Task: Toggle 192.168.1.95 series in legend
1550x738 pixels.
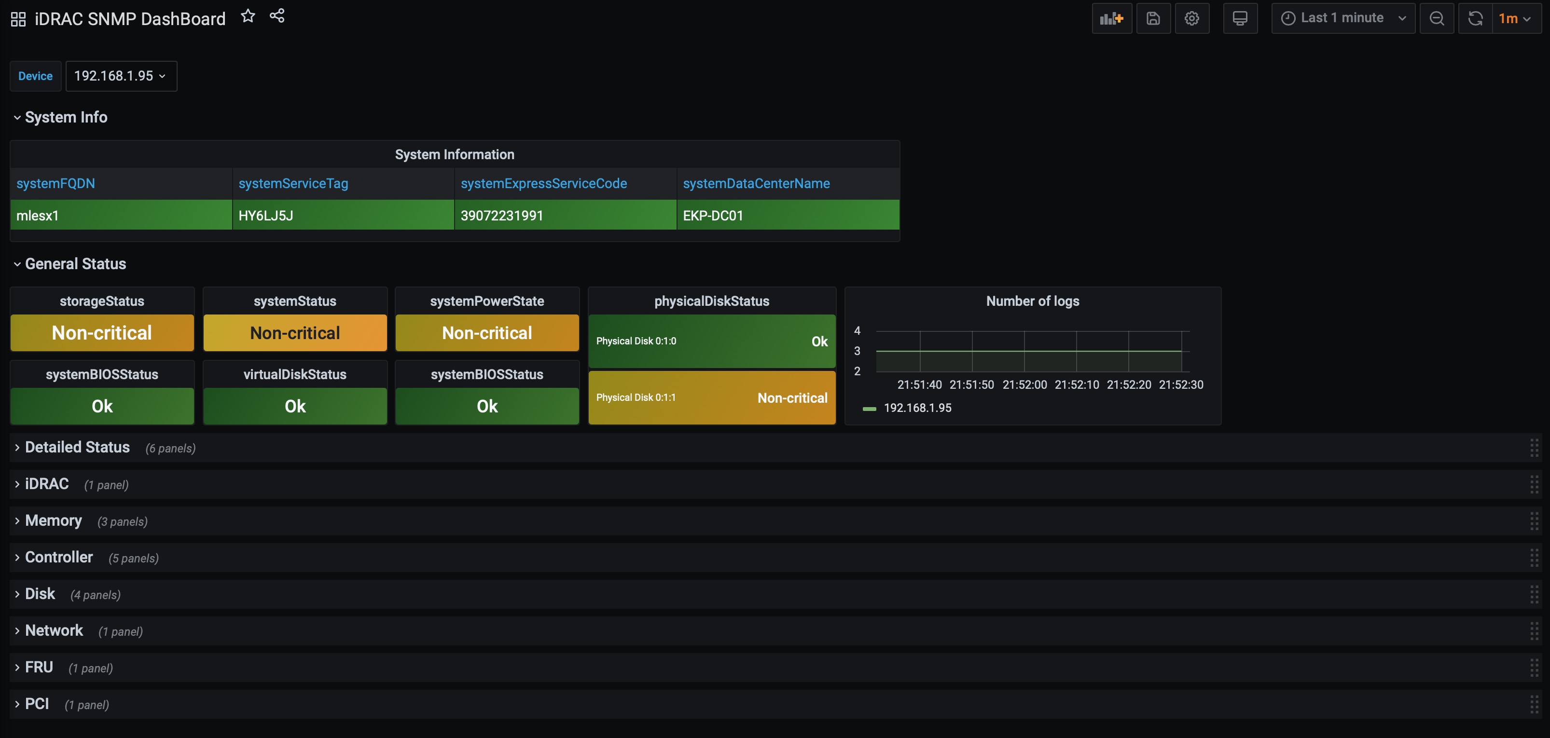Action: (916, 408)
